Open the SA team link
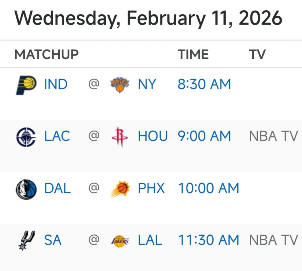302x271 pixels. (53, 240)
